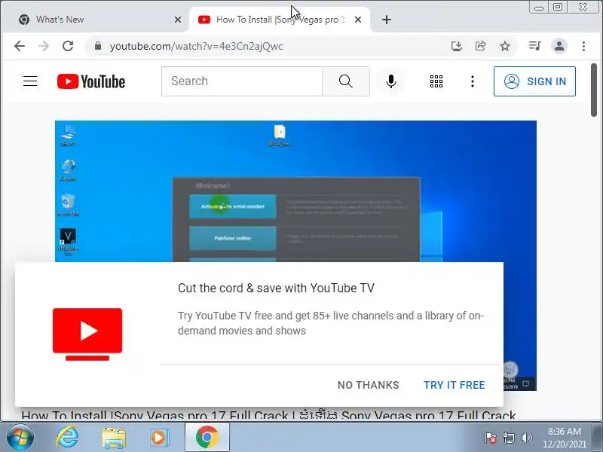This screenshot has height=452, width=603.
Task: Open the Windows Start menu
Action: [20, 438]
